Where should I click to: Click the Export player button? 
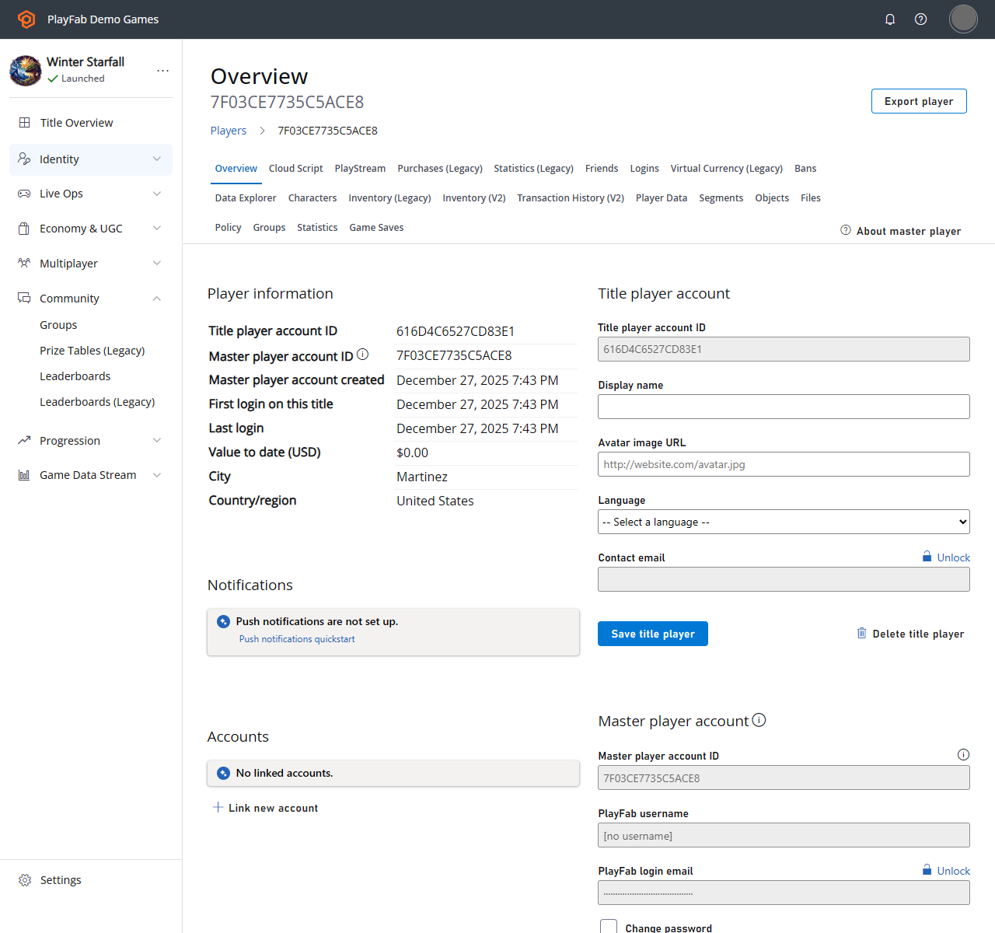pos(919,101)
